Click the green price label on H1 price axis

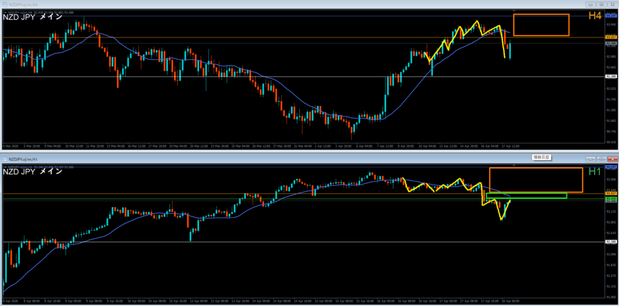coord(610,198)
